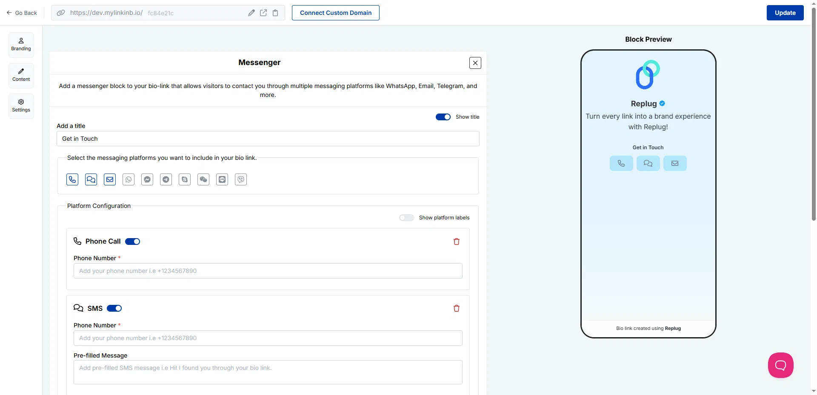Click the Get in Touch title in preview
The height and width of the screenshot is (395, 817).
648,148
